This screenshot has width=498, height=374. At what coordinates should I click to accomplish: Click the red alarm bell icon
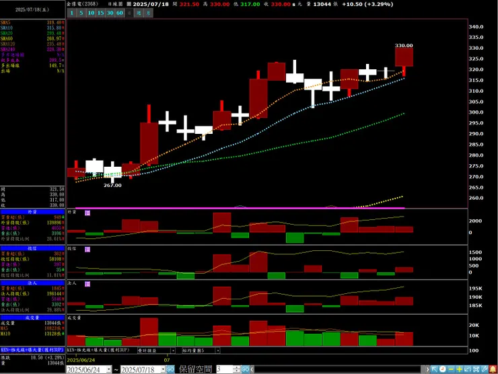493,369
